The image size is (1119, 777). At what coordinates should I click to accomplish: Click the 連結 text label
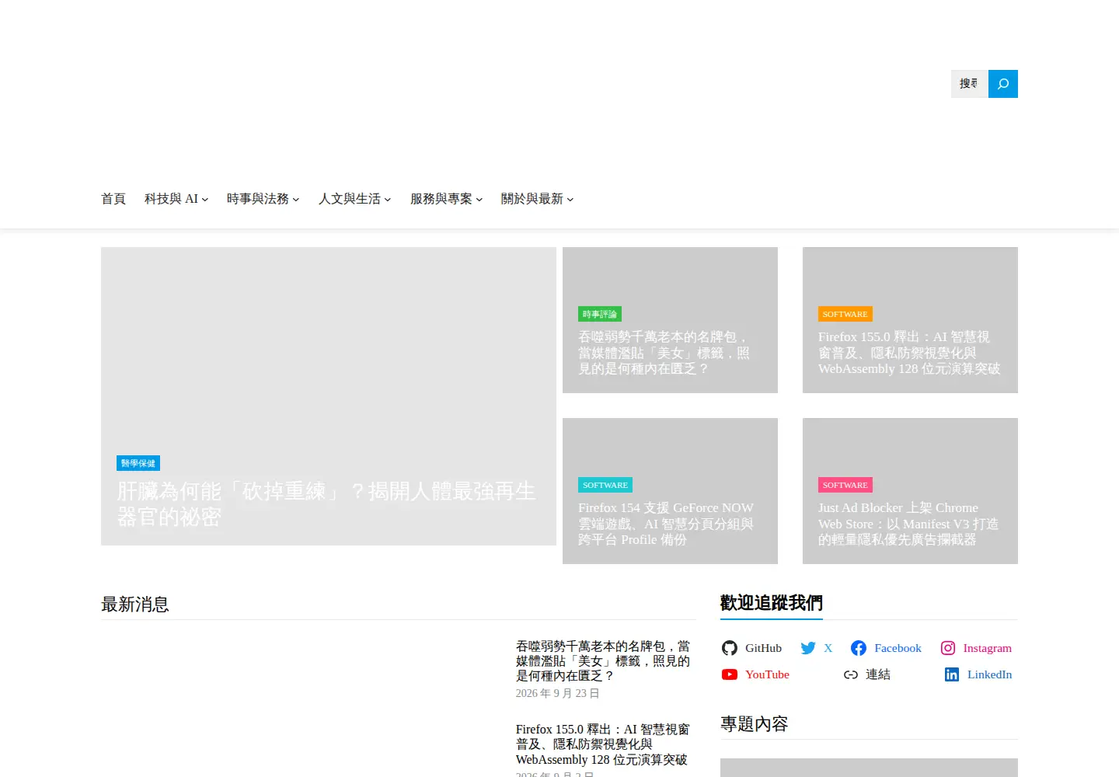(x=878, y=674)
